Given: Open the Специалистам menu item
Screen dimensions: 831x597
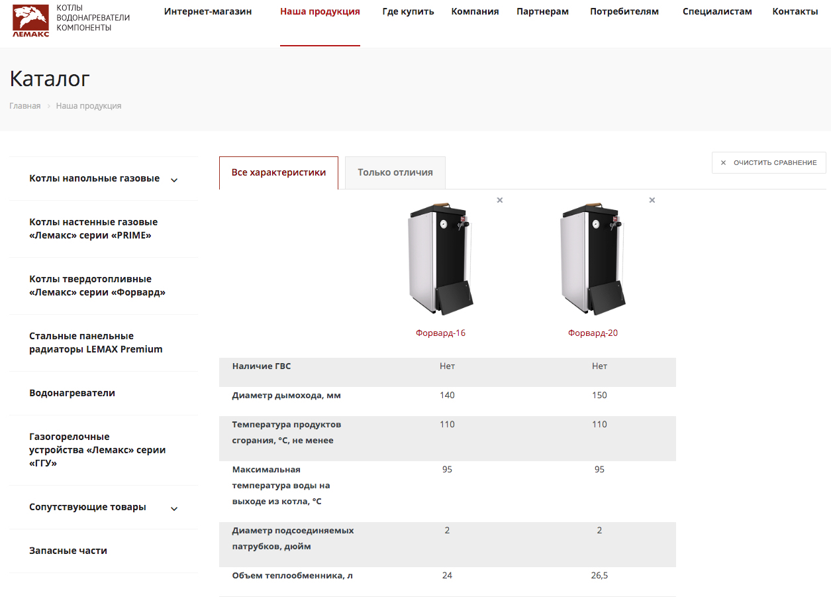Looking at the screenshot, I should coord(717,11).
